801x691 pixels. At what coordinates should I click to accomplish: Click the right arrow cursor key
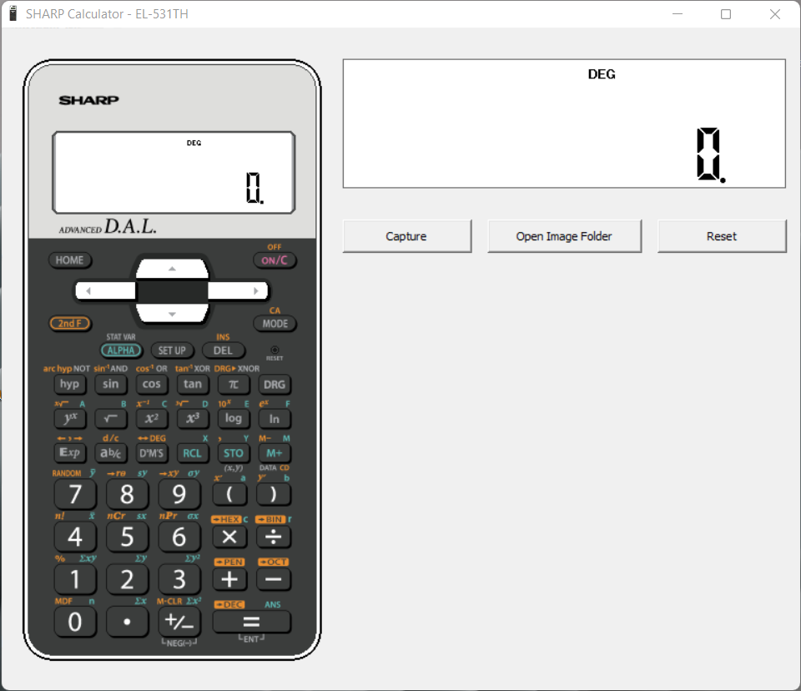(x=238, y=290)
